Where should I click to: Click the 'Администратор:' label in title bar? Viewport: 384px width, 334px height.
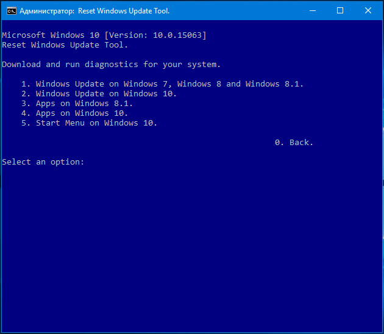[x=47, y=11]
